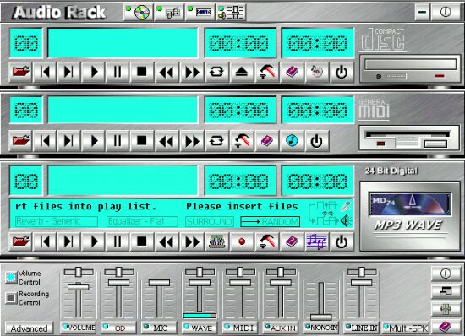The height and width of the screenshot is (336, 465).
Task: Click the Advanced button
Action: 29,328
